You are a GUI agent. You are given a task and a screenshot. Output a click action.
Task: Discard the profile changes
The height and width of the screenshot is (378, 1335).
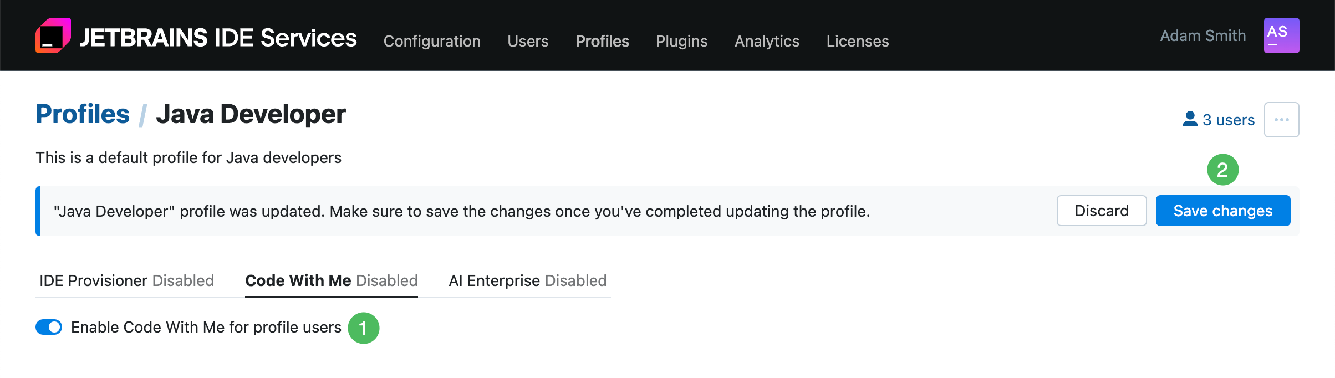click(1101, 211)
